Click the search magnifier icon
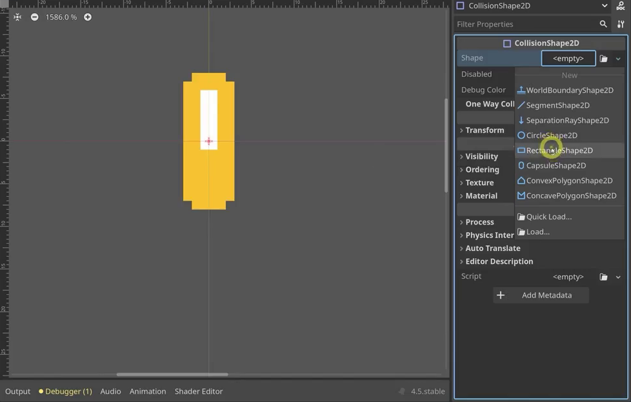This screenshot has width=631, height=402. click(x=603, y=24)
